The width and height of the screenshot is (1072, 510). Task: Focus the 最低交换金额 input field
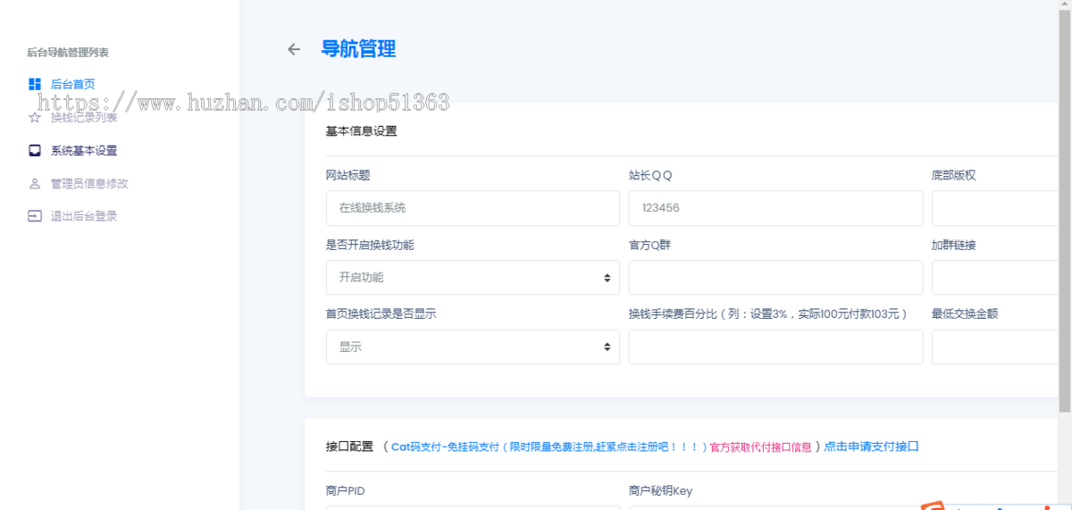click(995, 347)
